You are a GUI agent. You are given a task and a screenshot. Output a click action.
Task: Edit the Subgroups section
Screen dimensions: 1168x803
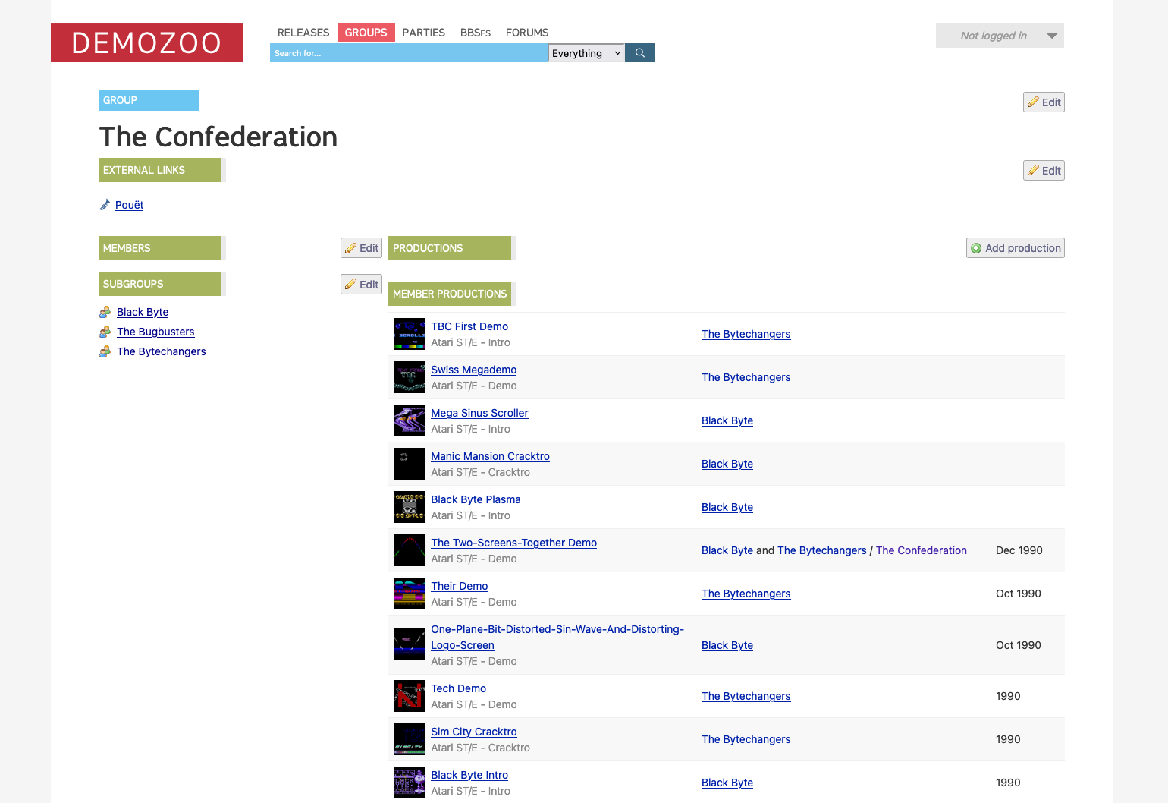click(x=361, y=285)
